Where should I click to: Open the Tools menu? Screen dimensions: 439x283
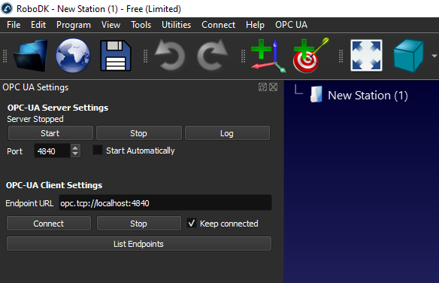[141, 25]
